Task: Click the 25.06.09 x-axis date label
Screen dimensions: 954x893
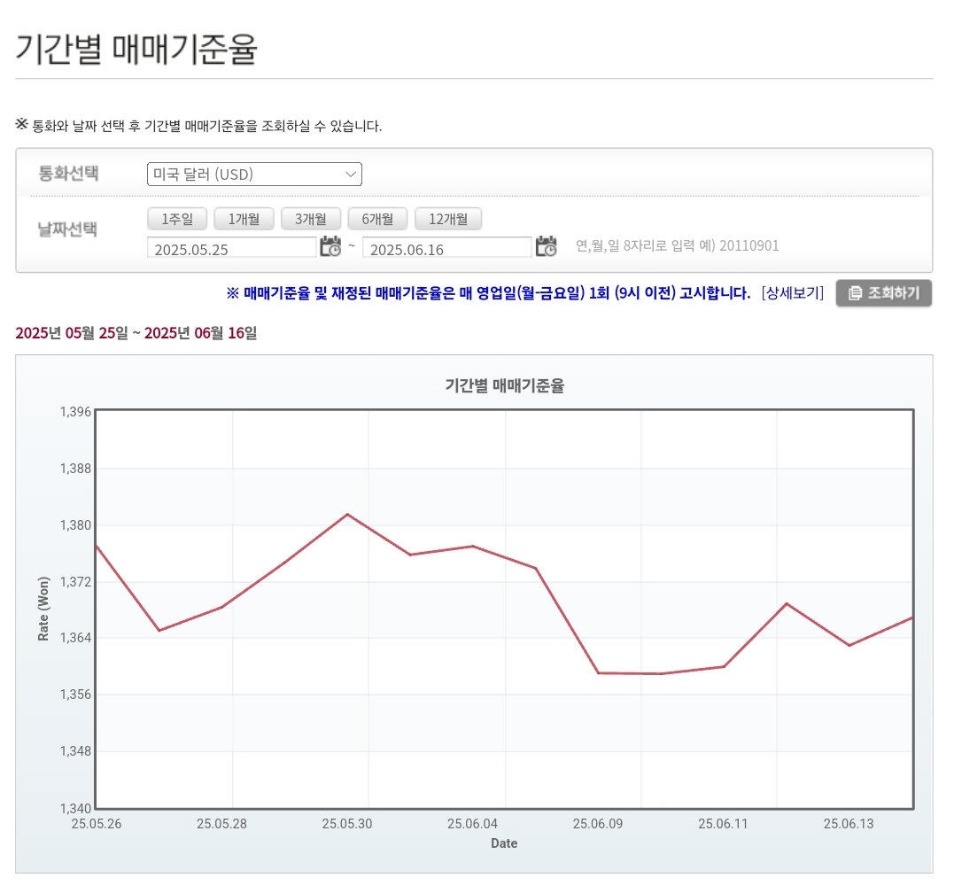Action: [597, 824]
